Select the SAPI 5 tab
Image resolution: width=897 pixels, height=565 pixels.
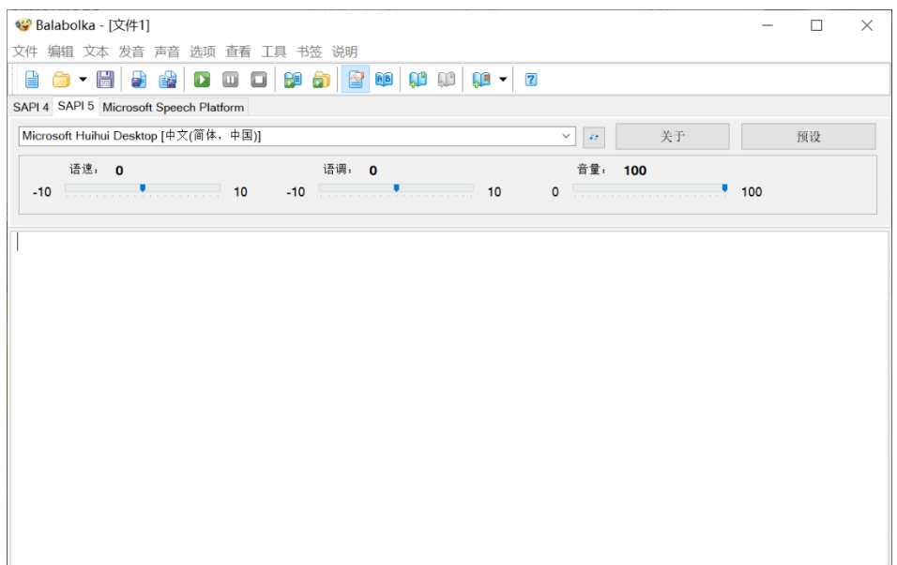tap(75, 106)
